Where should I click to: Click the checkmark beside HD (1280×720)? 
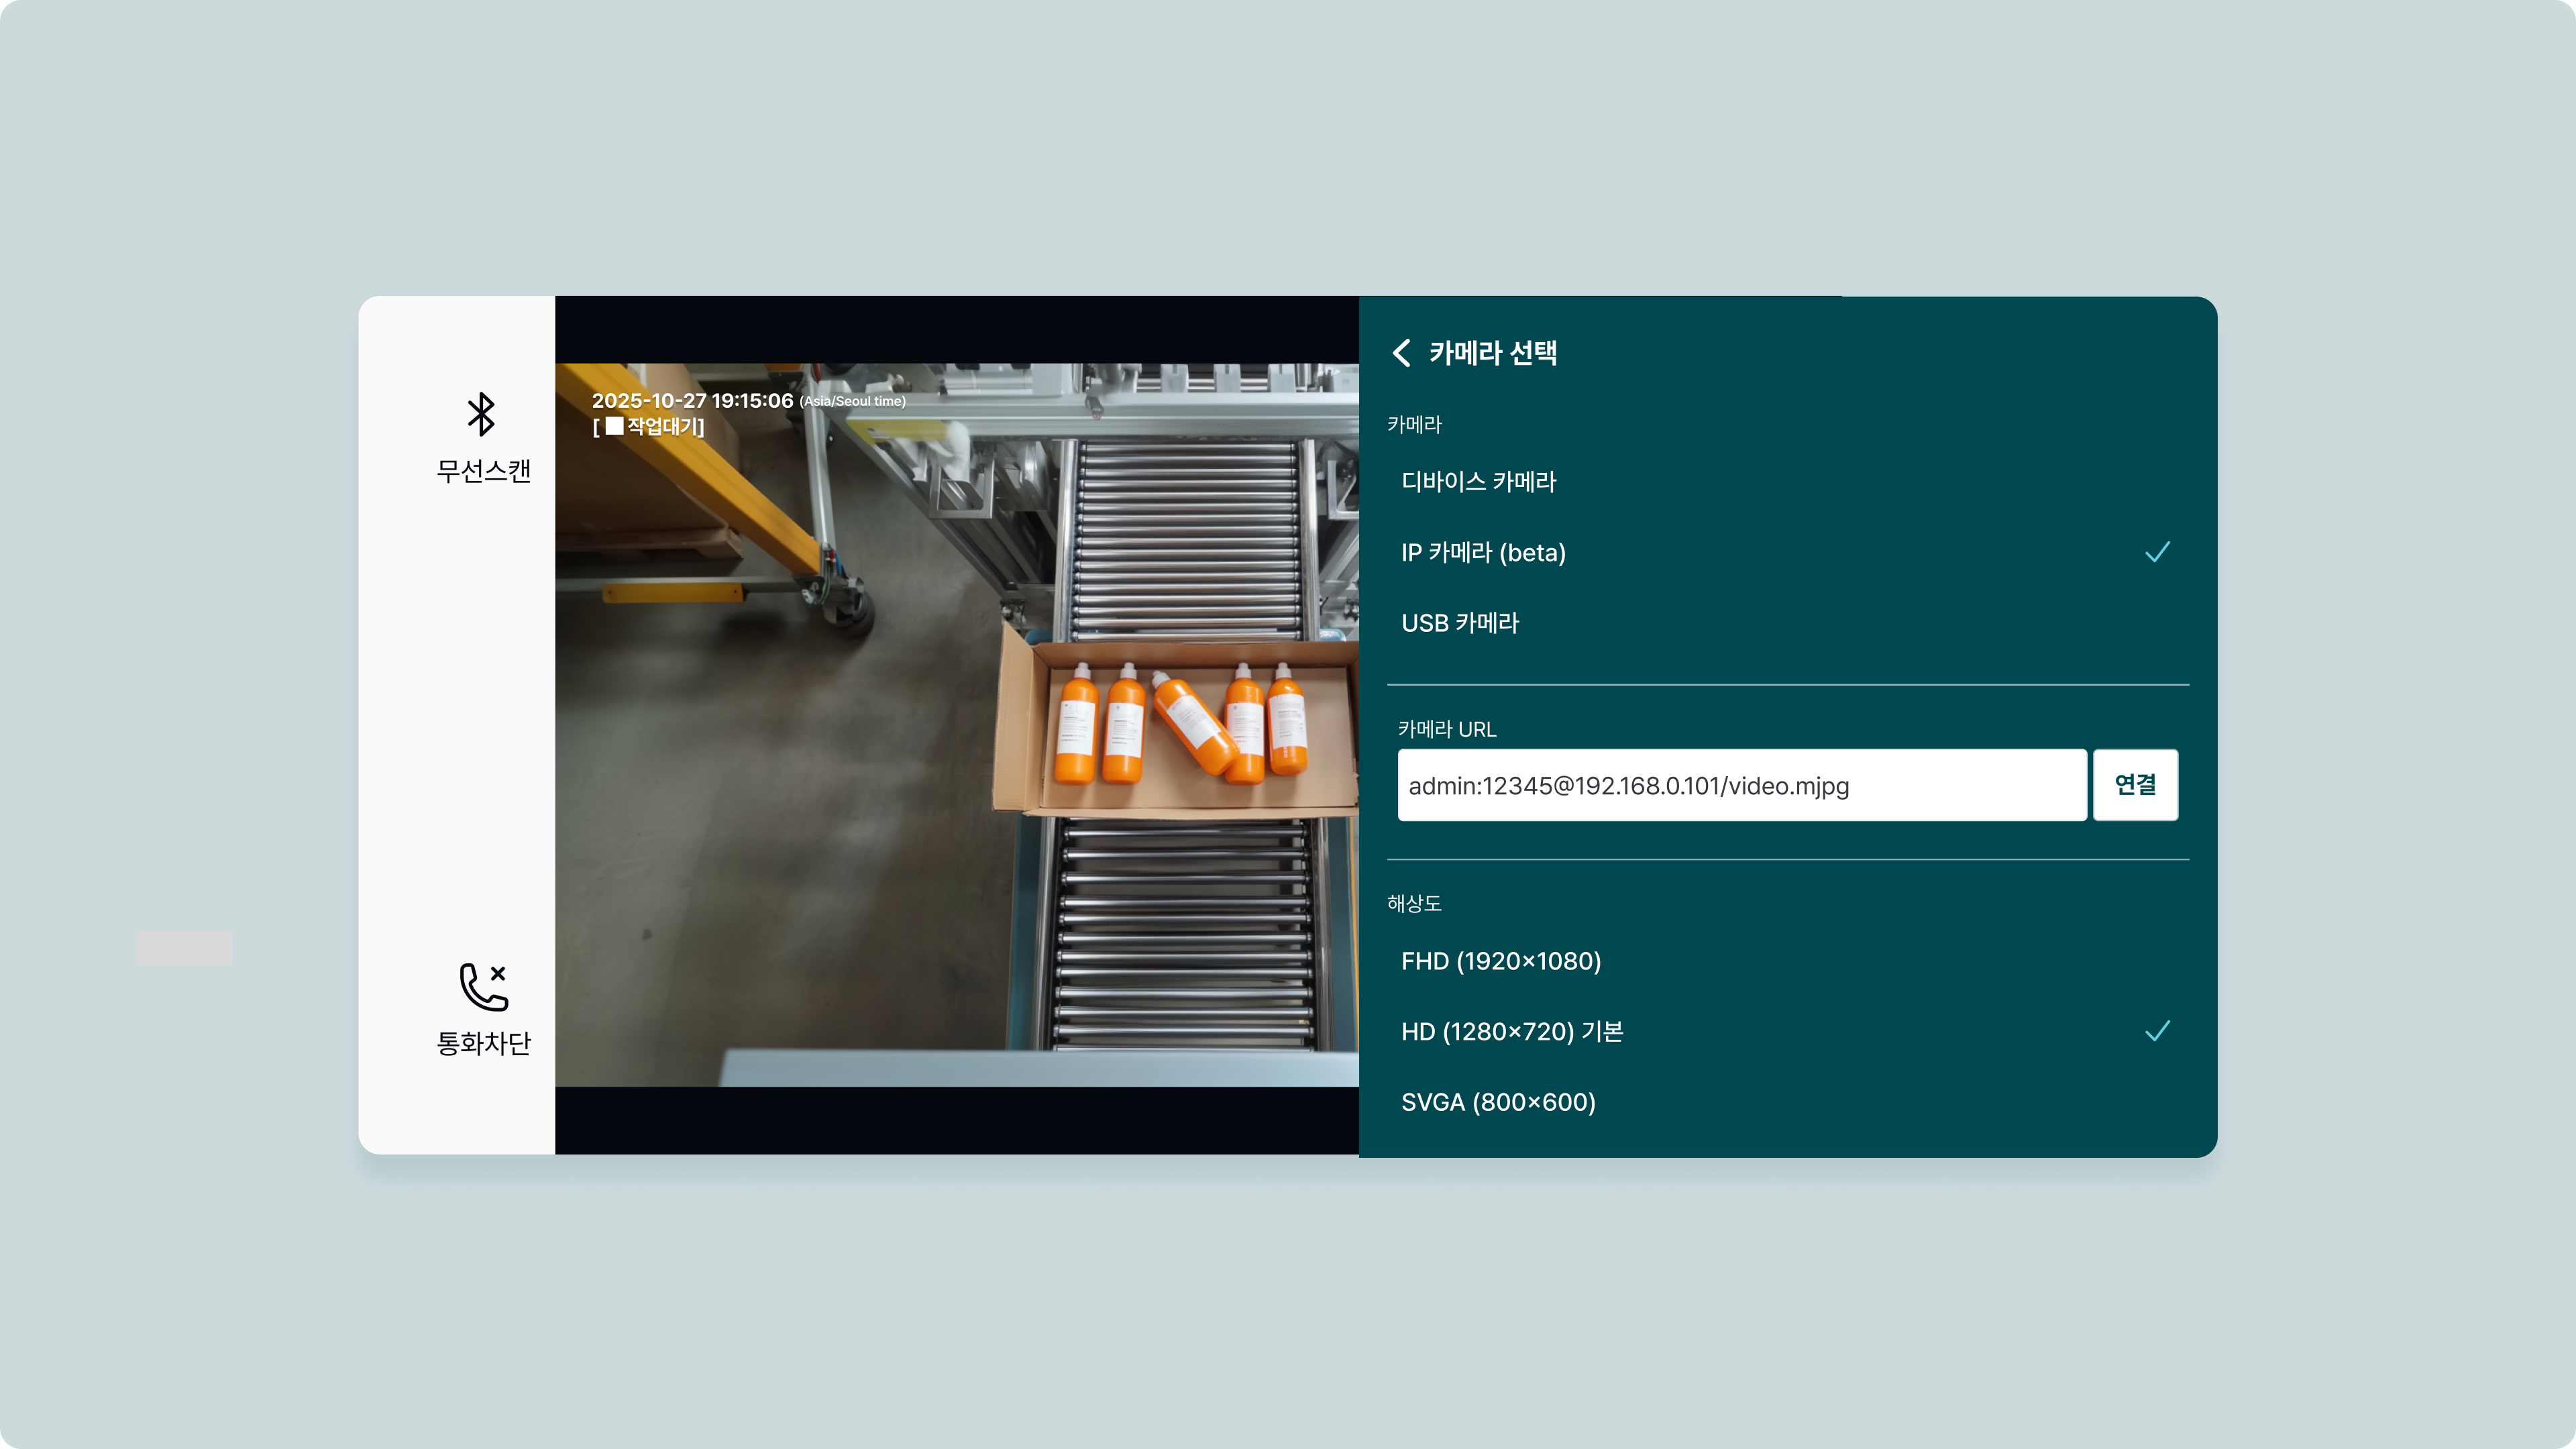coord(2157,1031)
